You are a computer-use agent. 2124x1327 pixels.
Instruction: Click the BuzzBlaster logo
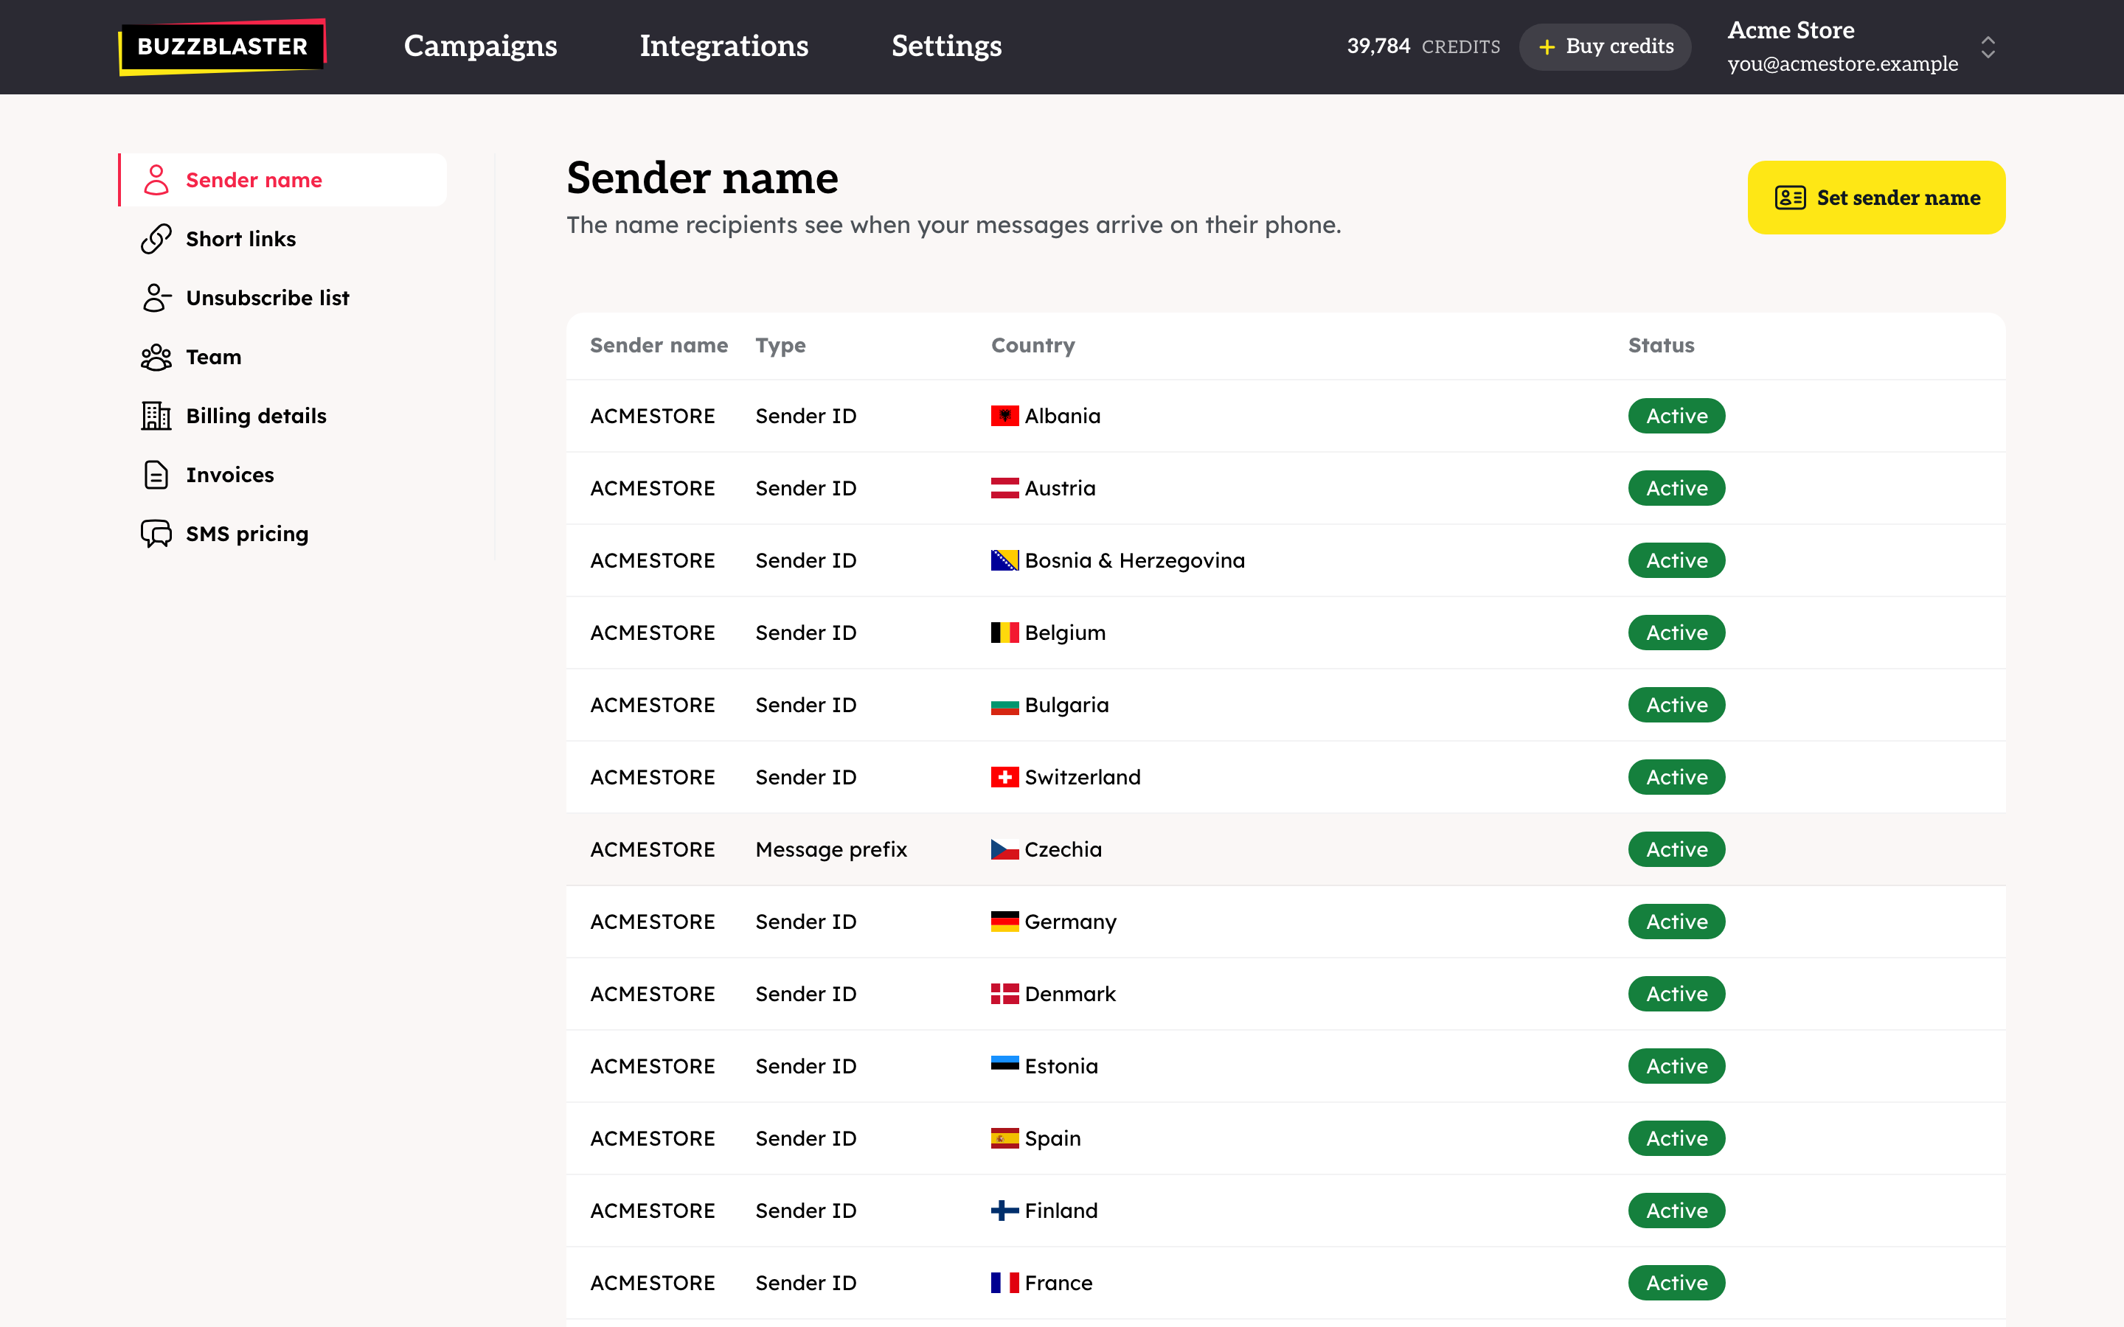[222, 46]
